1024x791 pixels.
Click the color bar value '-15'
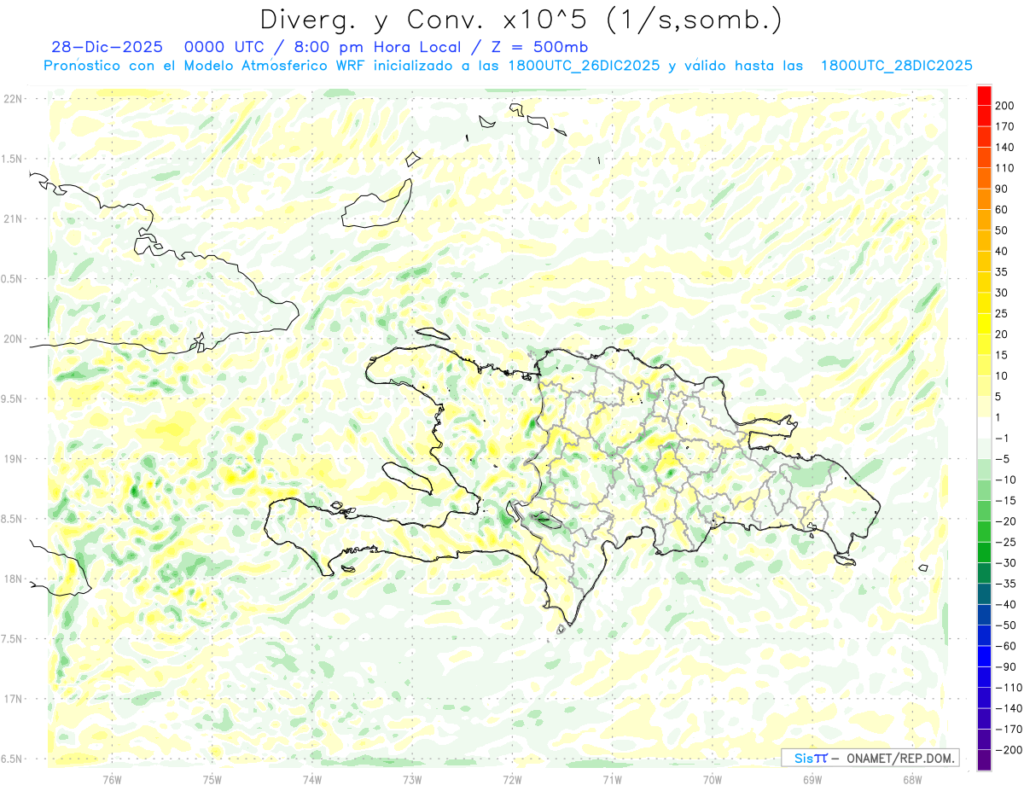[x=1007, y=500]
